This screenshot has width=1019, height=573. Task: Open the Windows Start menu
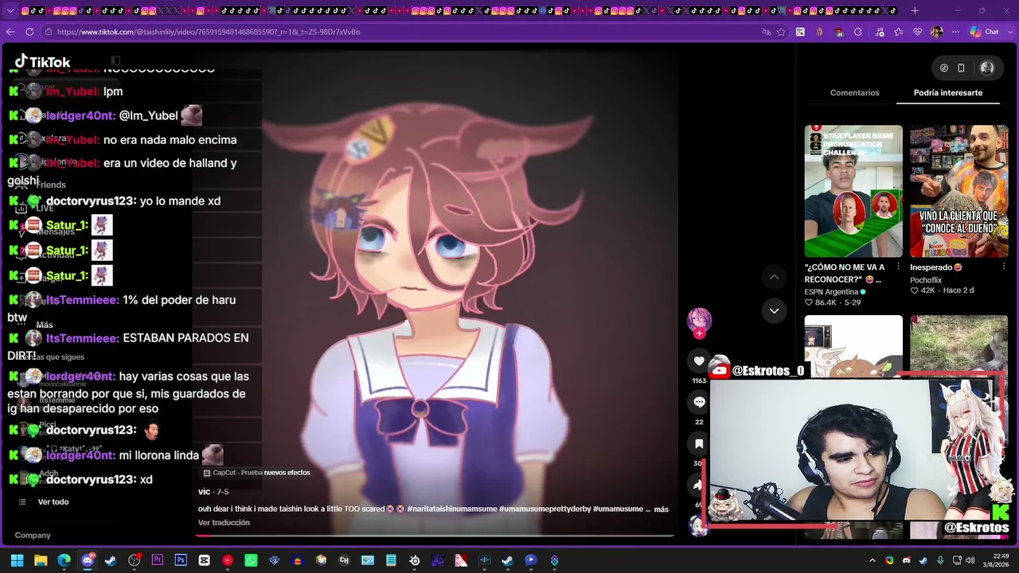pos(17,560)
